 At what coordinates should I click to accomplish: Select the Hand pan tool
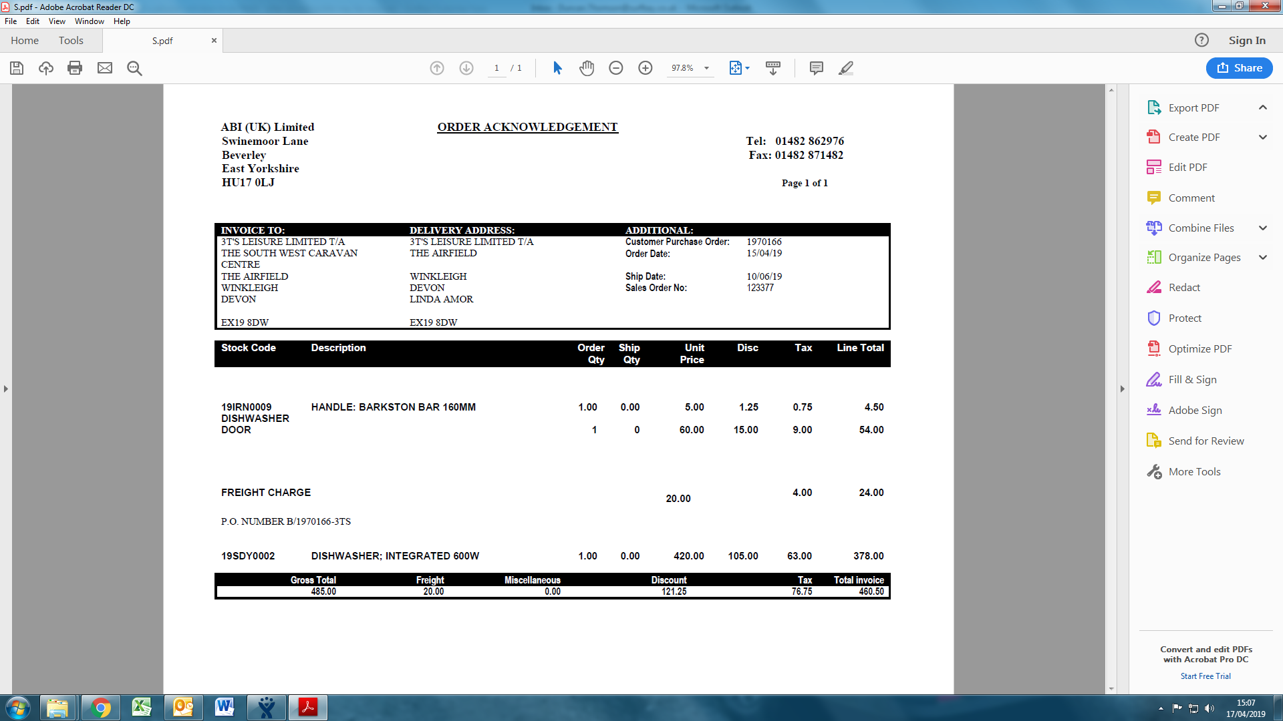(x=587, y=68)
